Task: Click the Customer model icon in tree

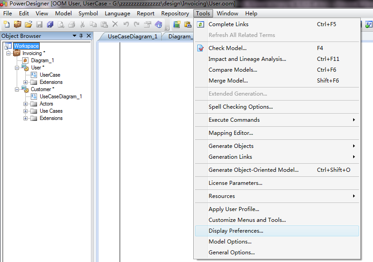Action: tap(25, 89)
